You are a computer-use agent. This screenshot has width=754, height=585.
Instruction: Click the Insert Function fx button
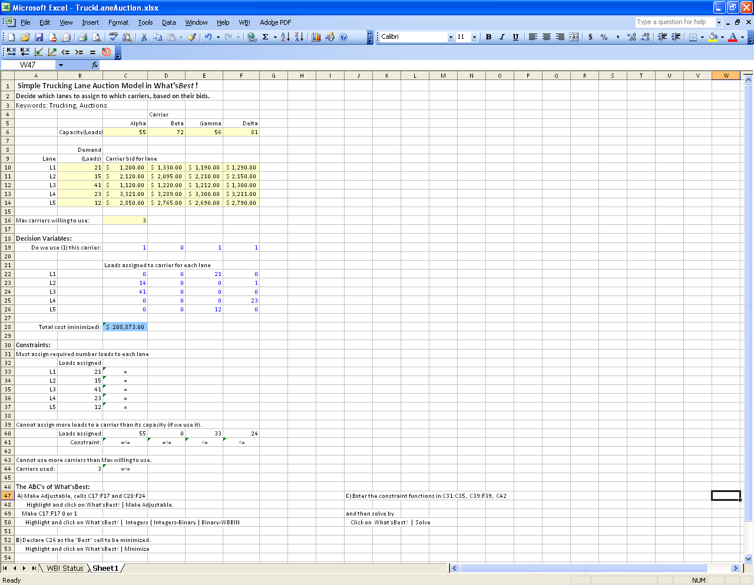[x=95, y=65]
